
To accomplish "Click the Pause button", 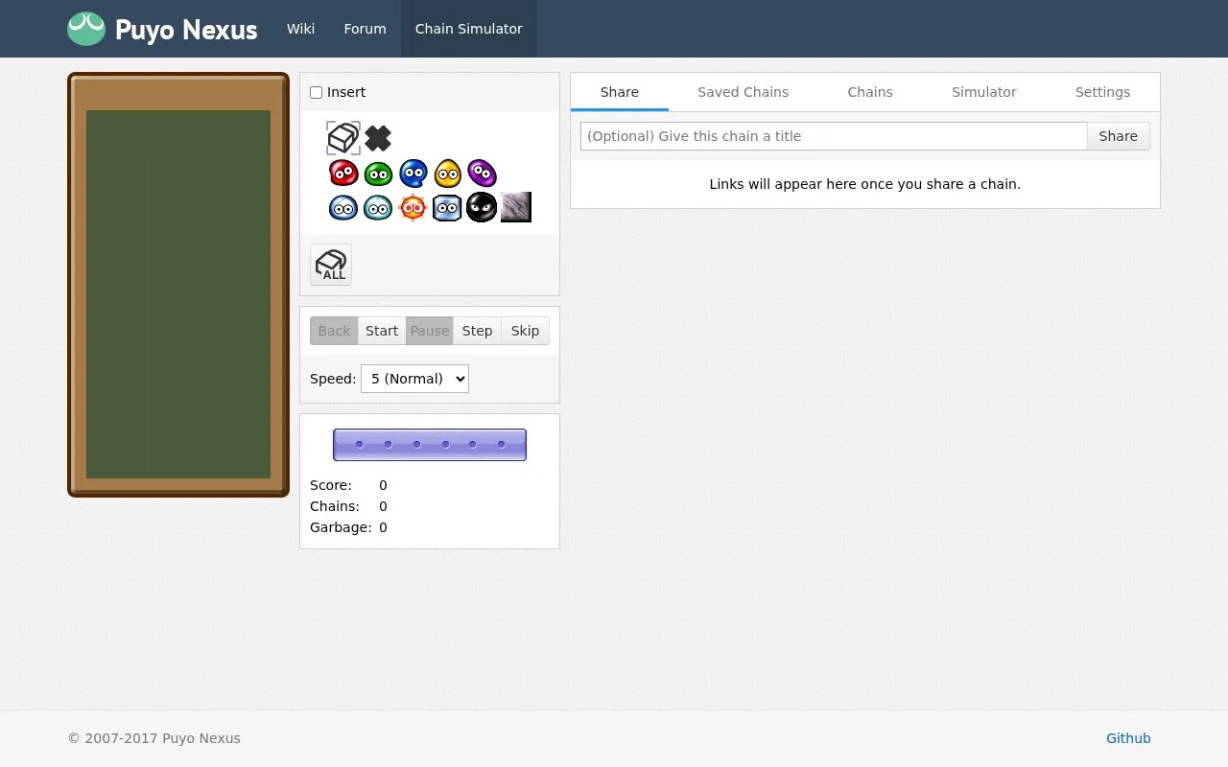I will click(430, 331).
